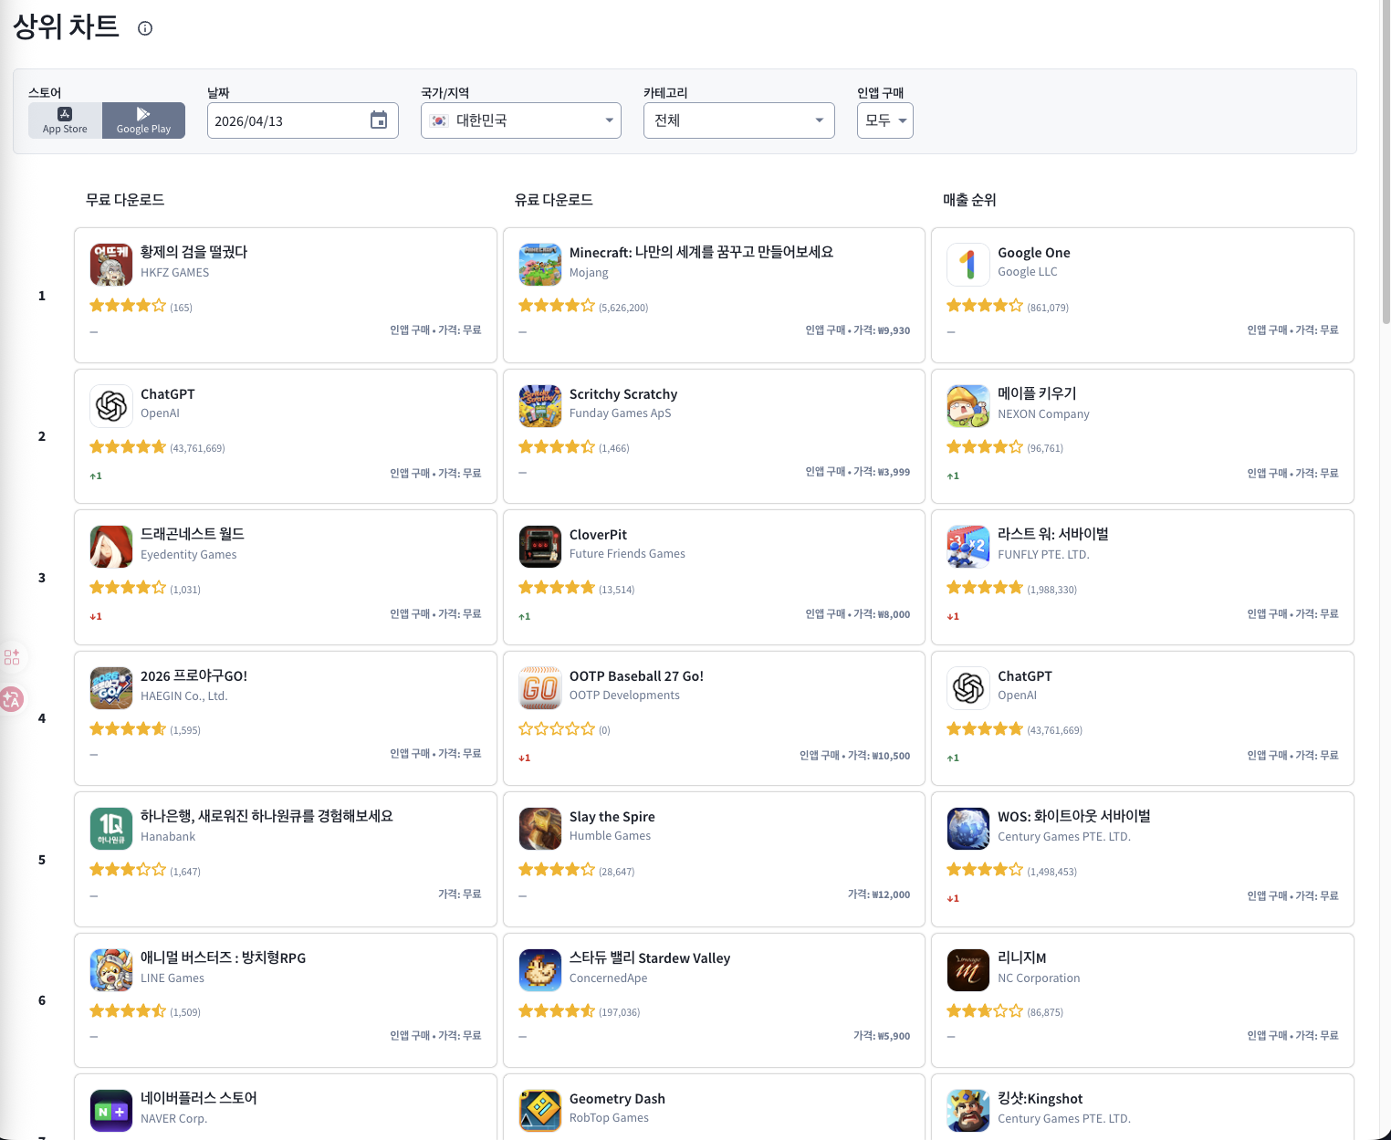This screenshot has width=1391, height=1140.
Task: Click the 리니지M star rating
Action: (x=985, y=1010)
